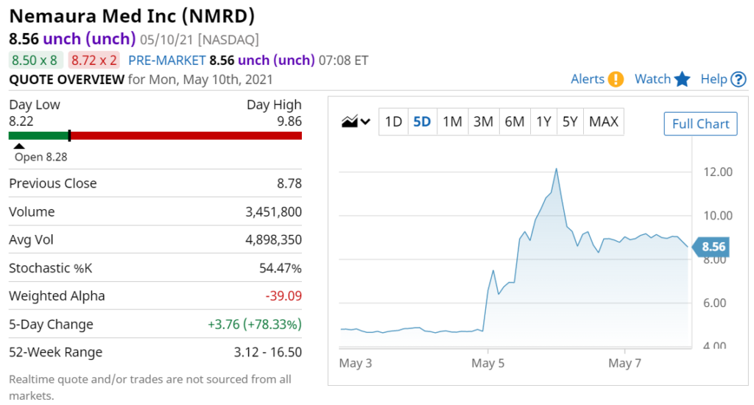The height and width of the screenshot is (405, 754).
Task: Click the Alerts exclamation icon
Action: [x=616, y=80]
